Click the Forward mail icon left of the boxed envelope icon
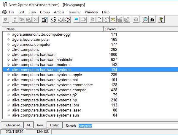178x135 pixels. click(x=127, y=20)
